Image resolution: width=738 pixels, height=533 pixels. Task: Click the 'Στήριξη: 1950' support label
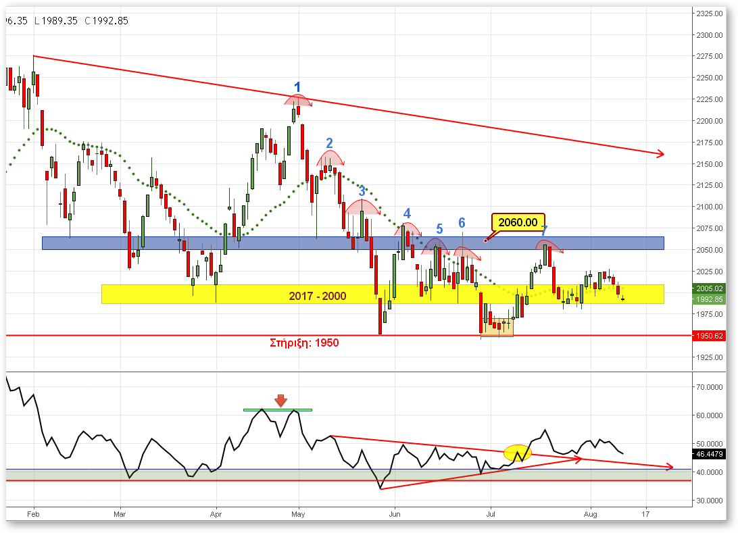(x=304, y=342)
